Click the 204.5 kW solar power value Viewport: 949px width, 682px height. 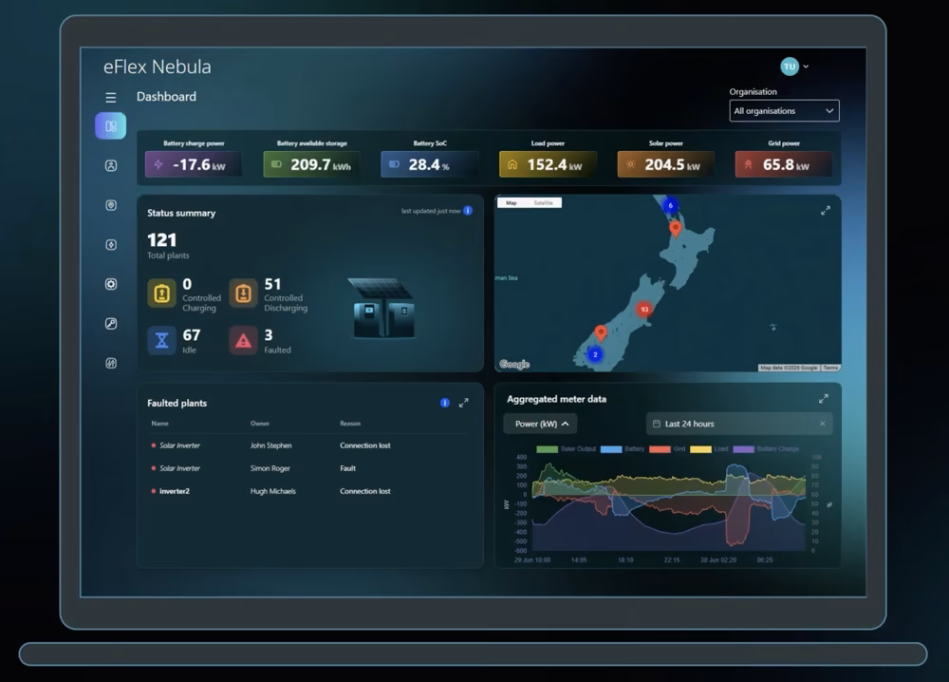[673, 164]
